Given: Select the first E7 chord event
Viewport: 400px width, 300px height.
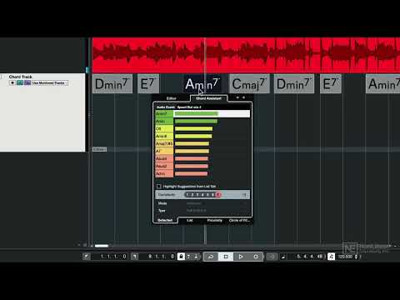Looking at the screenshot, I should 148,84.
